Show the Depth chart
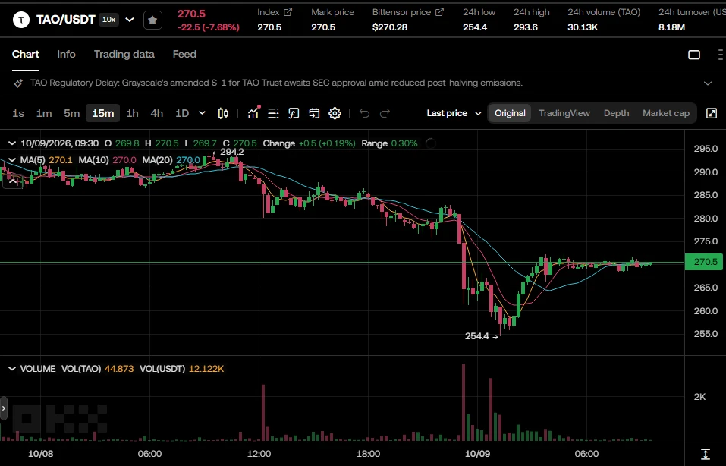The width and height of the screenshot is (726, 466). [x=616, y=114]
